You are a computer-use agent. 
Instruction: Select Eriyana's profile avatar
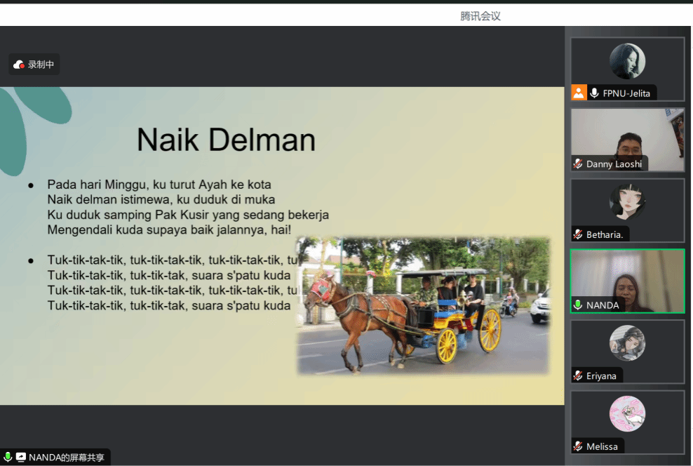627,343
